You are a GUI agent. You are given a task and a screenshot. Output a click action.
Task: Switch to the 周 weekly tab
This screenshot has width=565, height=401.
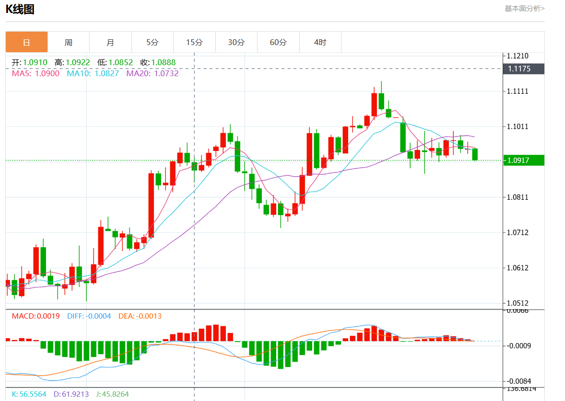tap(69, 42)
